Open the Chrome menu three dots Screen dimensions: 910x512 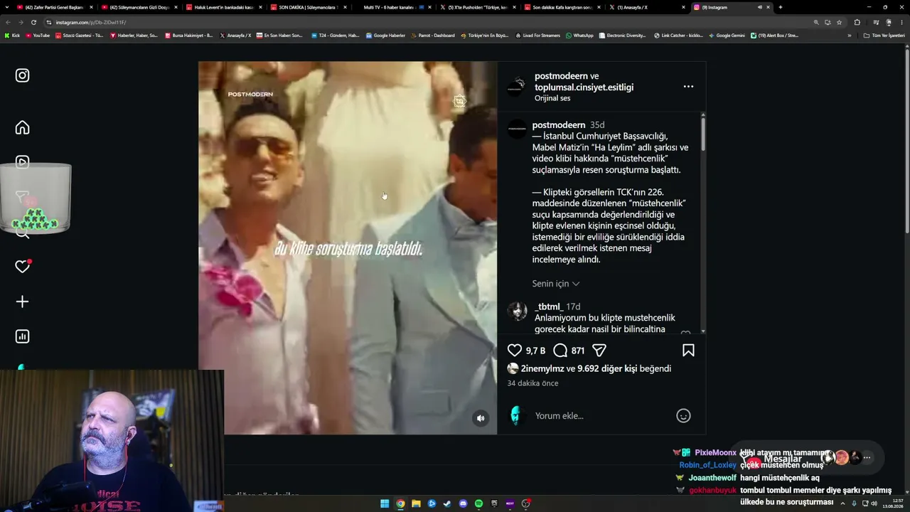tap(901, 22)
